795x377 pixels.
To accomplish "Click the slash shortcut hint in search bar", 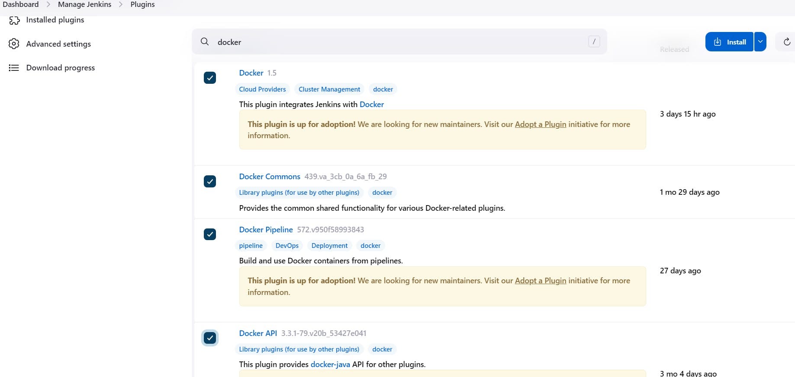I will click(594, 41).
